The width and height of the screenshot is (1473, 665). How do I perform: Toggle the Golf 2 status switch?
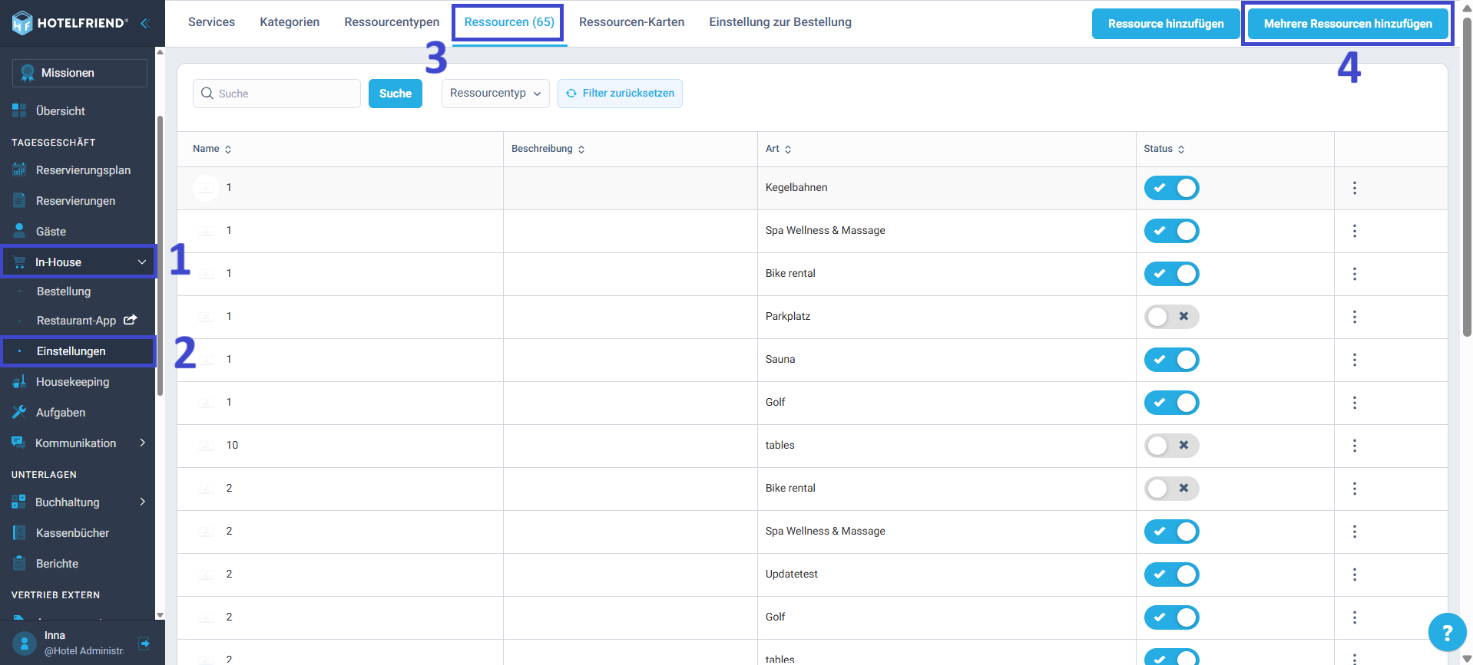coord(1171,617)
